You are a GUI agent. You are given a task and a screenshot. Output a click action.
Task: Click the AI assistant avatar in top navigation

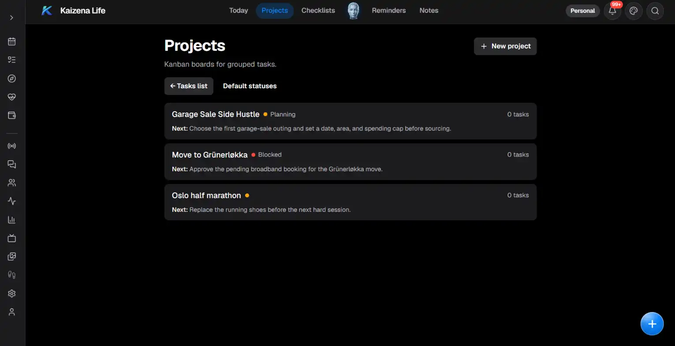click(353, 11)
